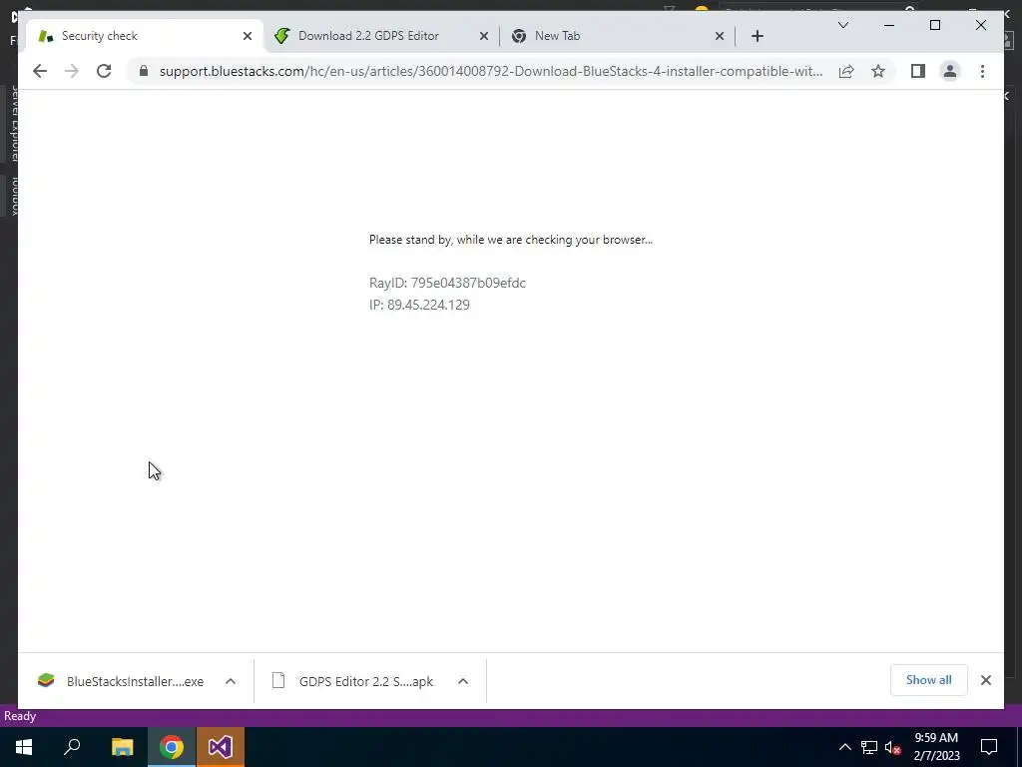This screenshot has width=1022, height=767.
Task: Click the Ready status bar text
Action: tap(20, 716)
